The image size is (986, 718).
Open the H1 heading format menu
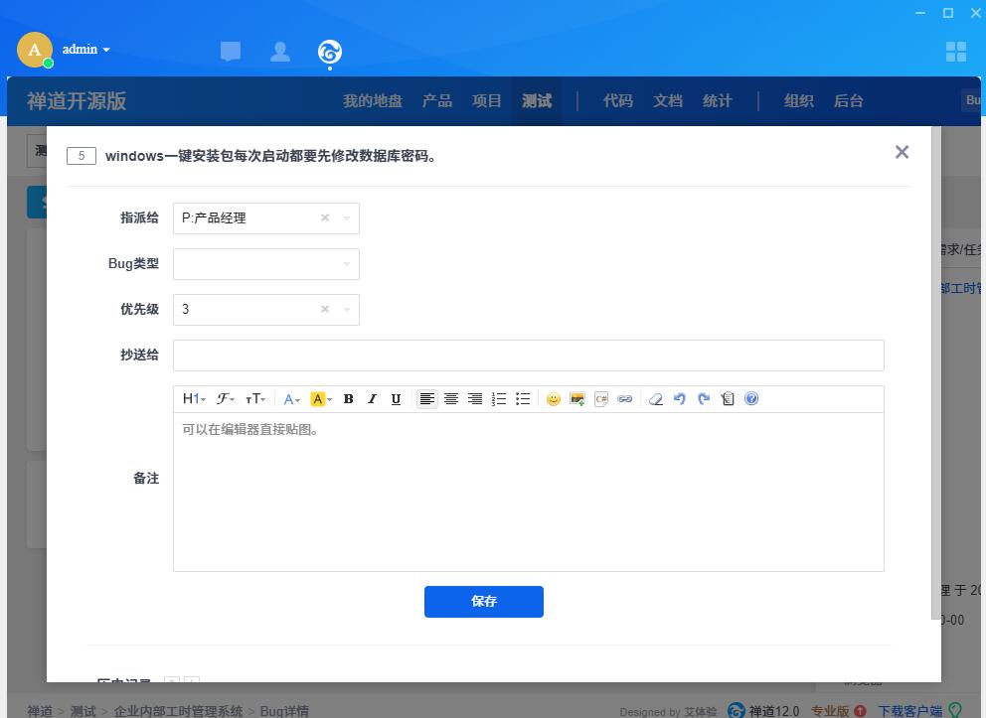pos(194,399)
